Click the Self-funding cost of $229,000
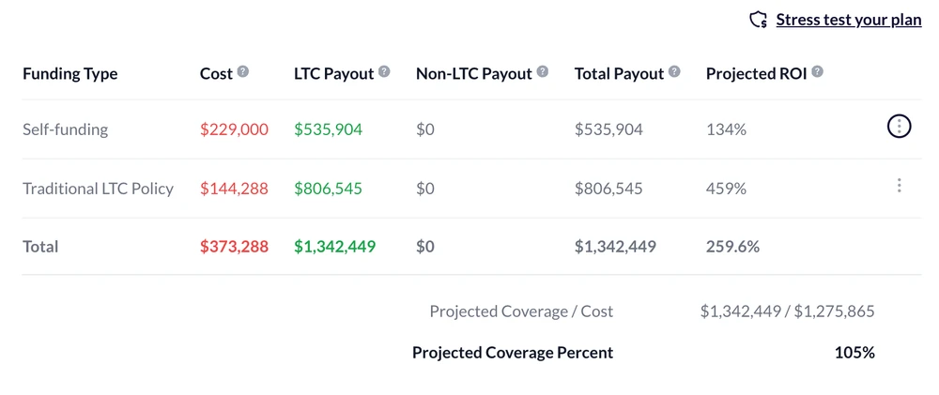939x395 pixels. [234, 129]
